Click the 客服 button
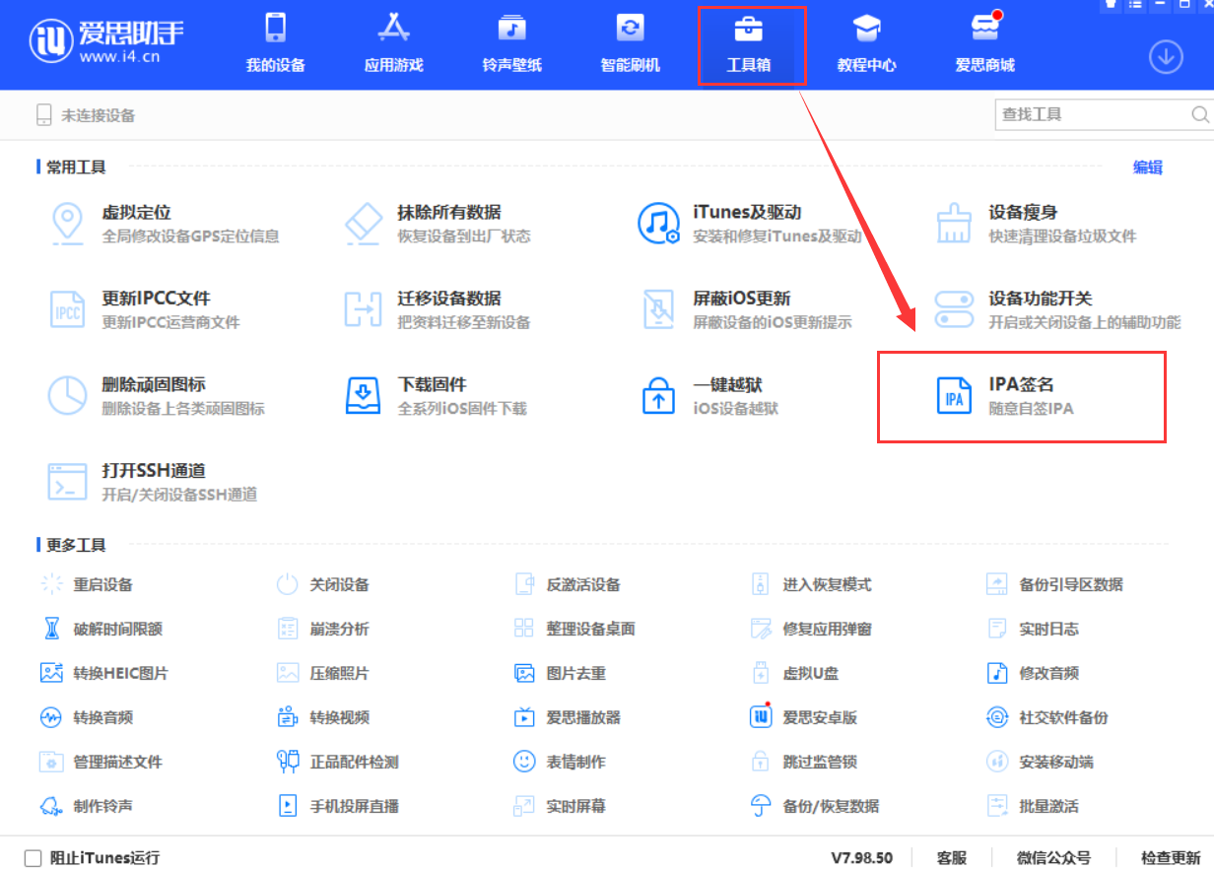The height and width of the screenshot is (869, 1214). [x=952, y=857]
